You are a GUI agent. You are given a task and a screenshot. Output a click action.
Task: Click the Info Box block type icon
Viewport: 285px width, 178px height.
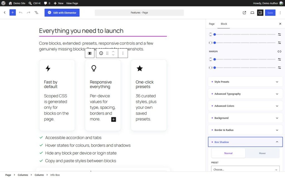click(101, 53)
